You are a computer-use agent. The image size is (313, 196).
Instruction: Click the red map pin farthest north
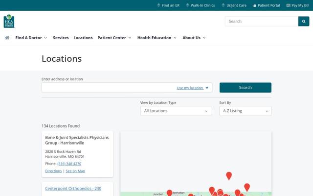(x=229, y=175)
